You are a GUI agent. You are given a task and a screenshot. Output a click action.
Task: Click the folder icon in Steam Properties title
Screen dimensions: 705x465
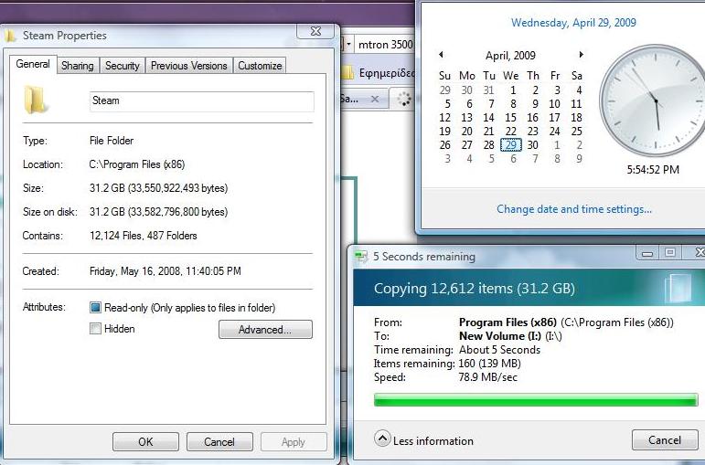[10, 36]
